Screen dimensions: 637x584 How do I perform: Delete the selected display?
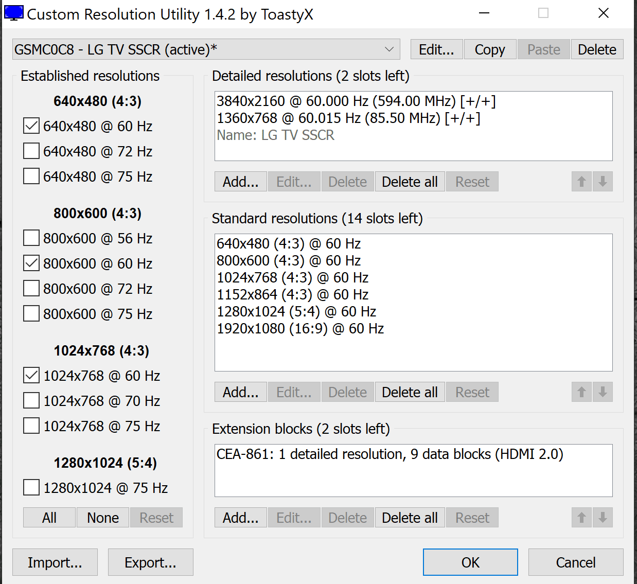click(597, 49)
